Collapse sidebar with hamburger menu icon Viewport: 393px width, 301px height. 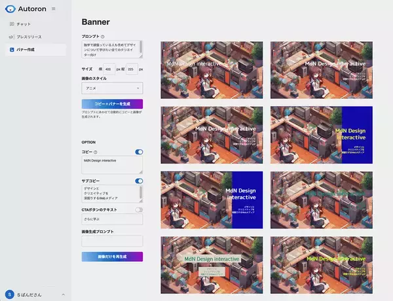[x=54, y=9]
